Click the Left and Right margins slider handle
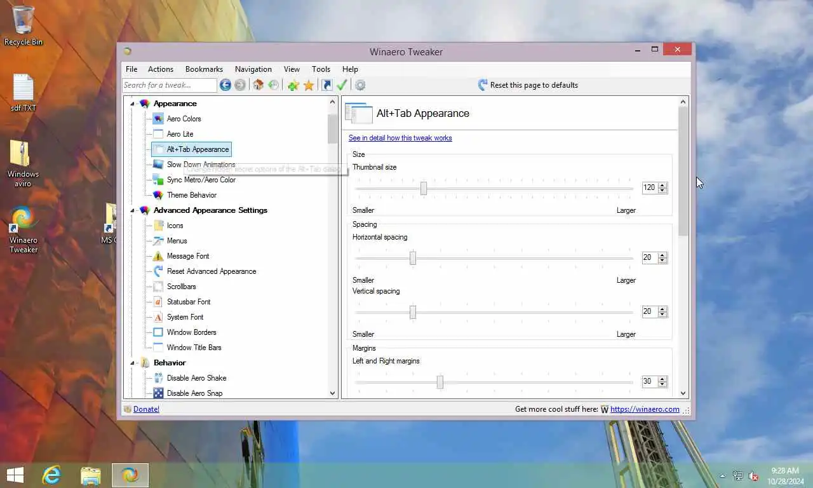The image size is (813, 488). pos(440,382)
